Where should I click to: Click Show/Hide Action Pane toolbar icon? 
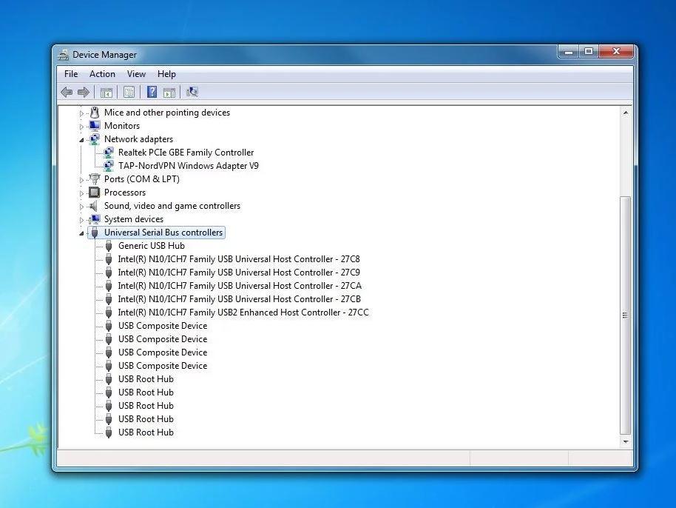click(x=169, y=92)
